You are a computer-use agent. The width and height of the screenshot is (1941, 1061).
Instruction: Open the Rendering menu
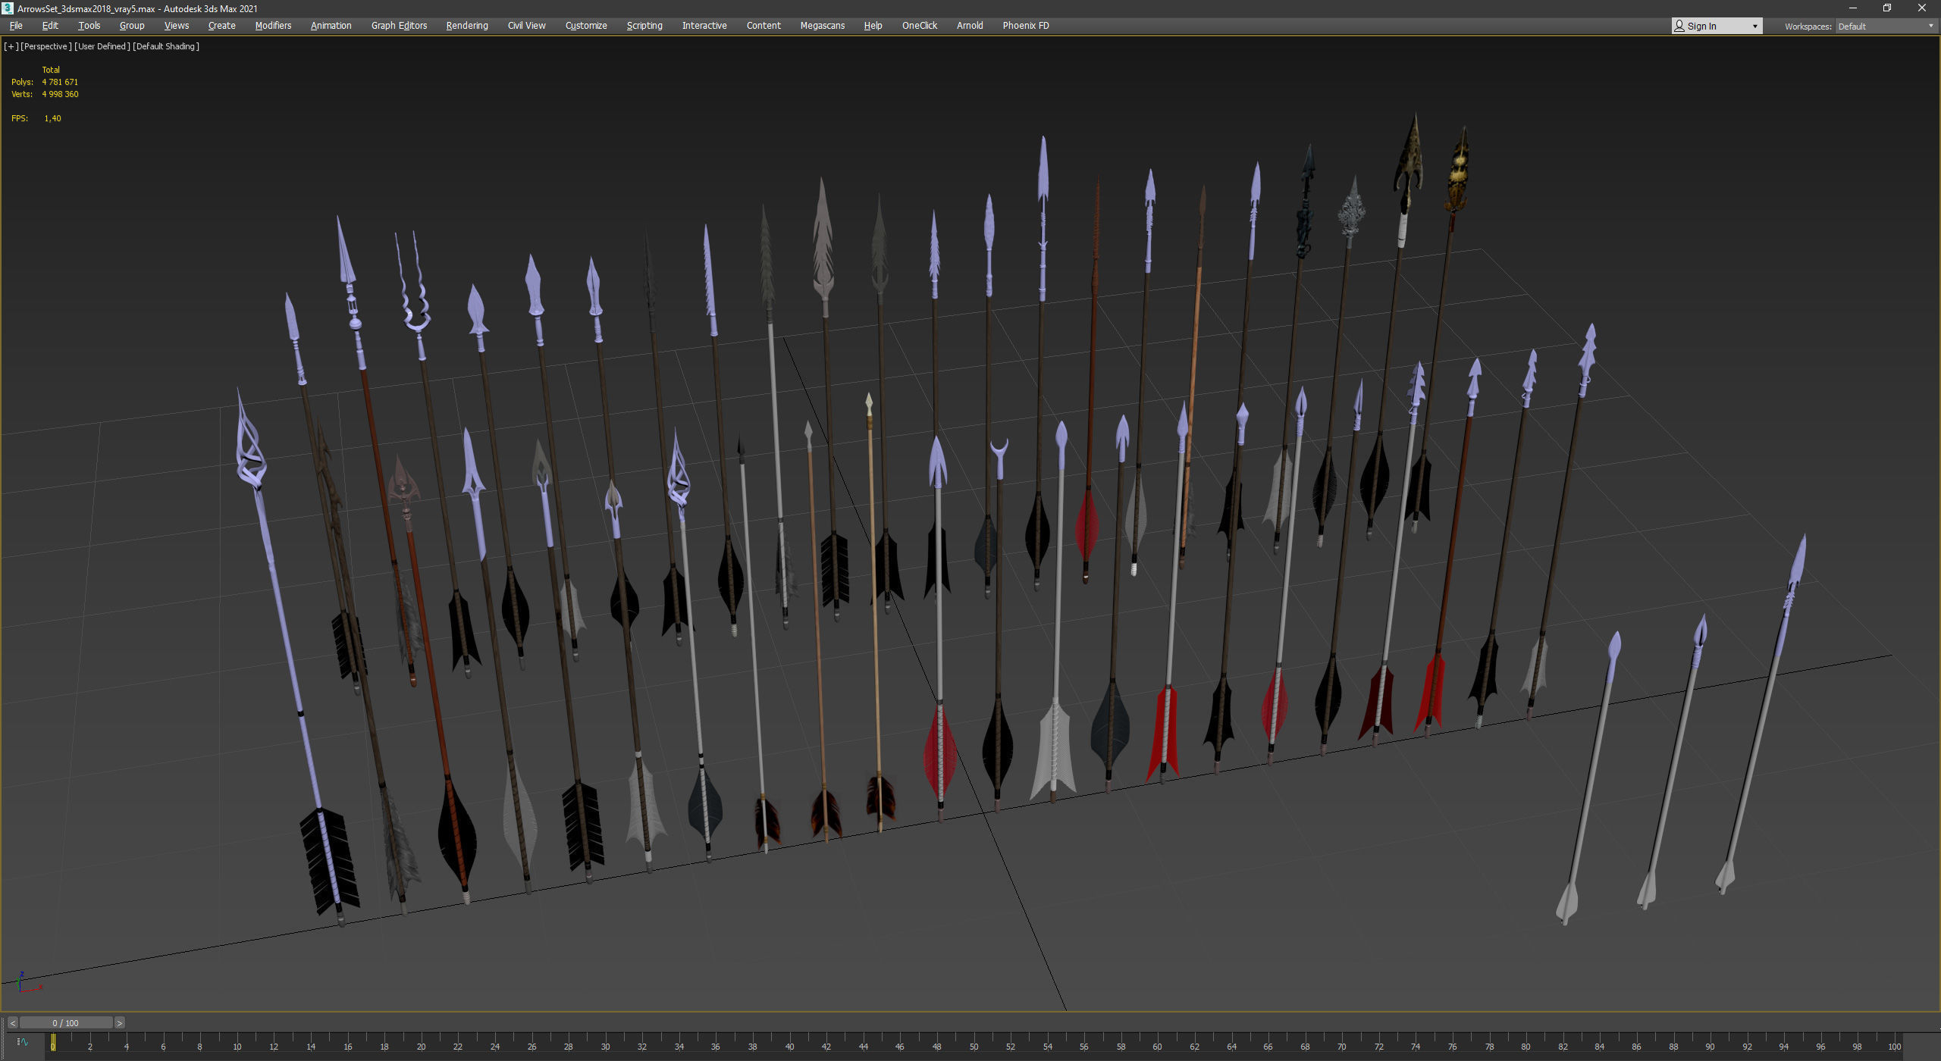click(x=467, y=26)
